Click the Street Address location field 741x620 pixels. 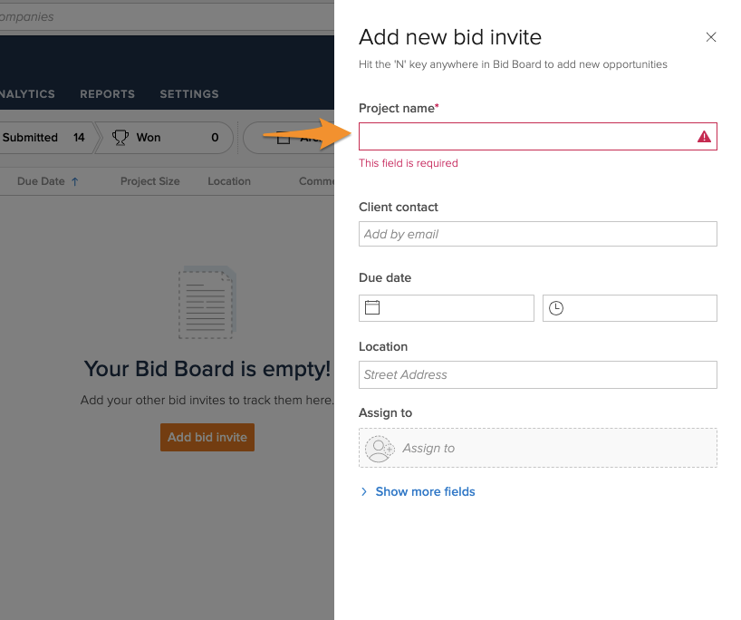(537, 374)
